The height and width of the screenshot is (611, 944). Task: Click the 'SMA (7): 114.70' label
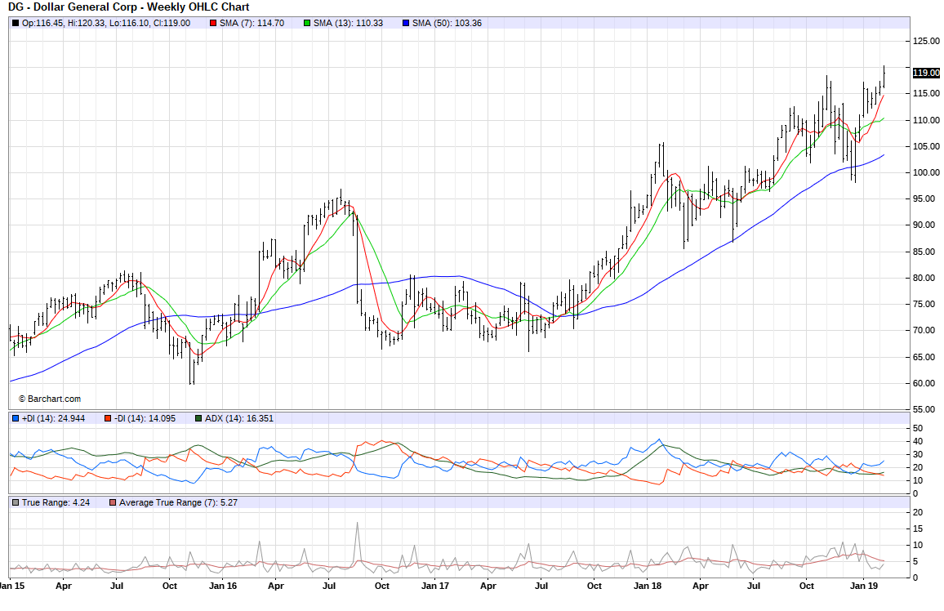click(252, 24)
